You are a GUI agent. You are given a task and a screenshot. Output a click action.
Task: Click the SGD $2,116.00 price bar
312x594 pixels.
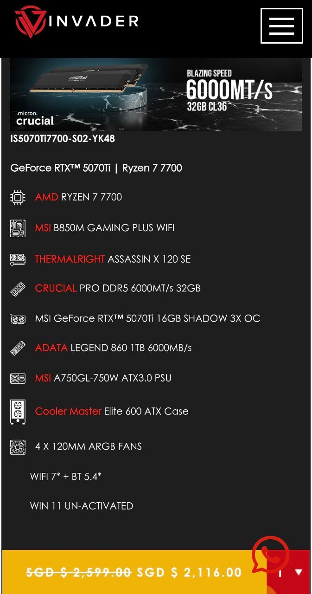(134, 572)
